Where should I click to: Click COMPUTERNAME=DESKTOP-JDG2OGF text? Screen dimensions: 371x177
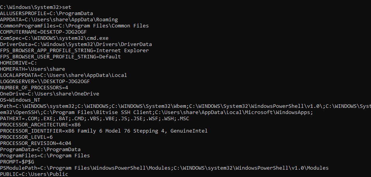pyautogui.click(x=43, y=32)
